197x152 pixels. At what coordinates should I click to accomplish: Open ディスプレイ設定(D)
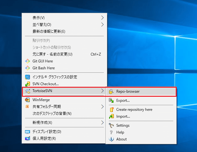coord(64,132)
